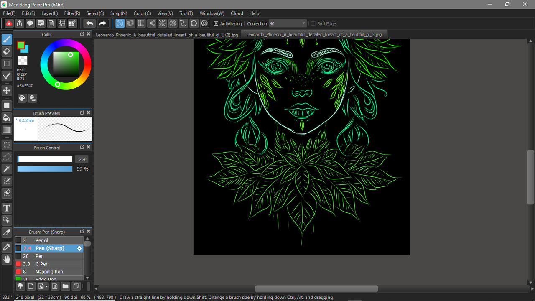Click the horizontal canvas scrollbar
This screenshot has width=535, height=301.
click(316, 289)
